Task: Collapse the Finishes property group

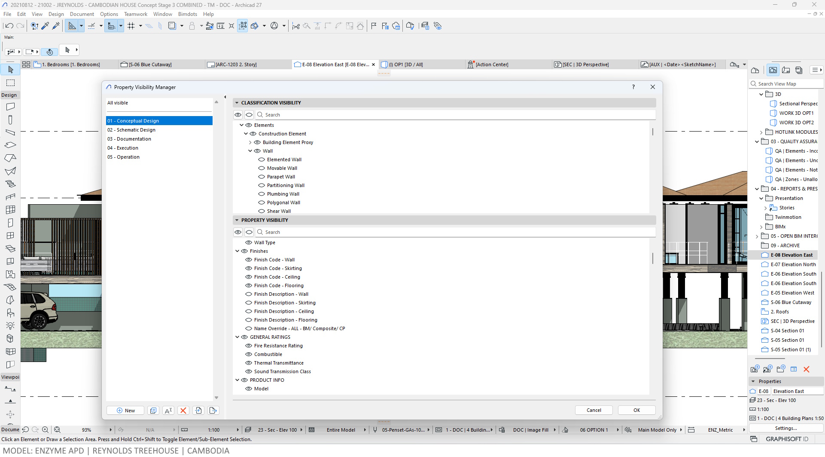Action: tap(237, 251)
